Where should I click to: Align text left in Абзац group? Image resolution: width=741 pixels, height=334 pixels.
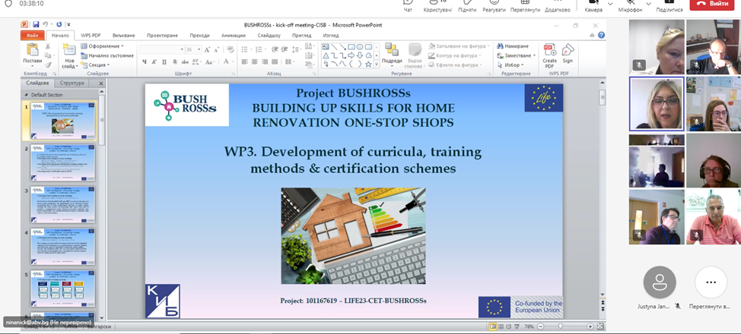pyautogui.click(x=245, y=61)
